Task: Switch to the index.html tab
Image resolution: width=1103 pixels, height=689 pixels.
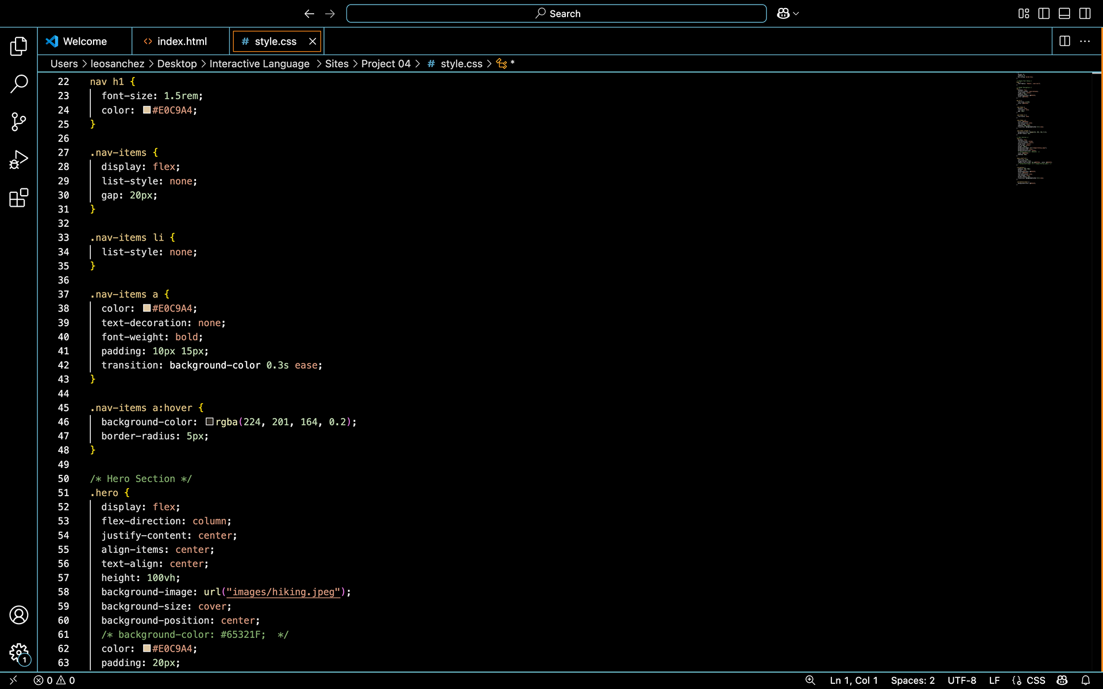Action: pos(182,41)
